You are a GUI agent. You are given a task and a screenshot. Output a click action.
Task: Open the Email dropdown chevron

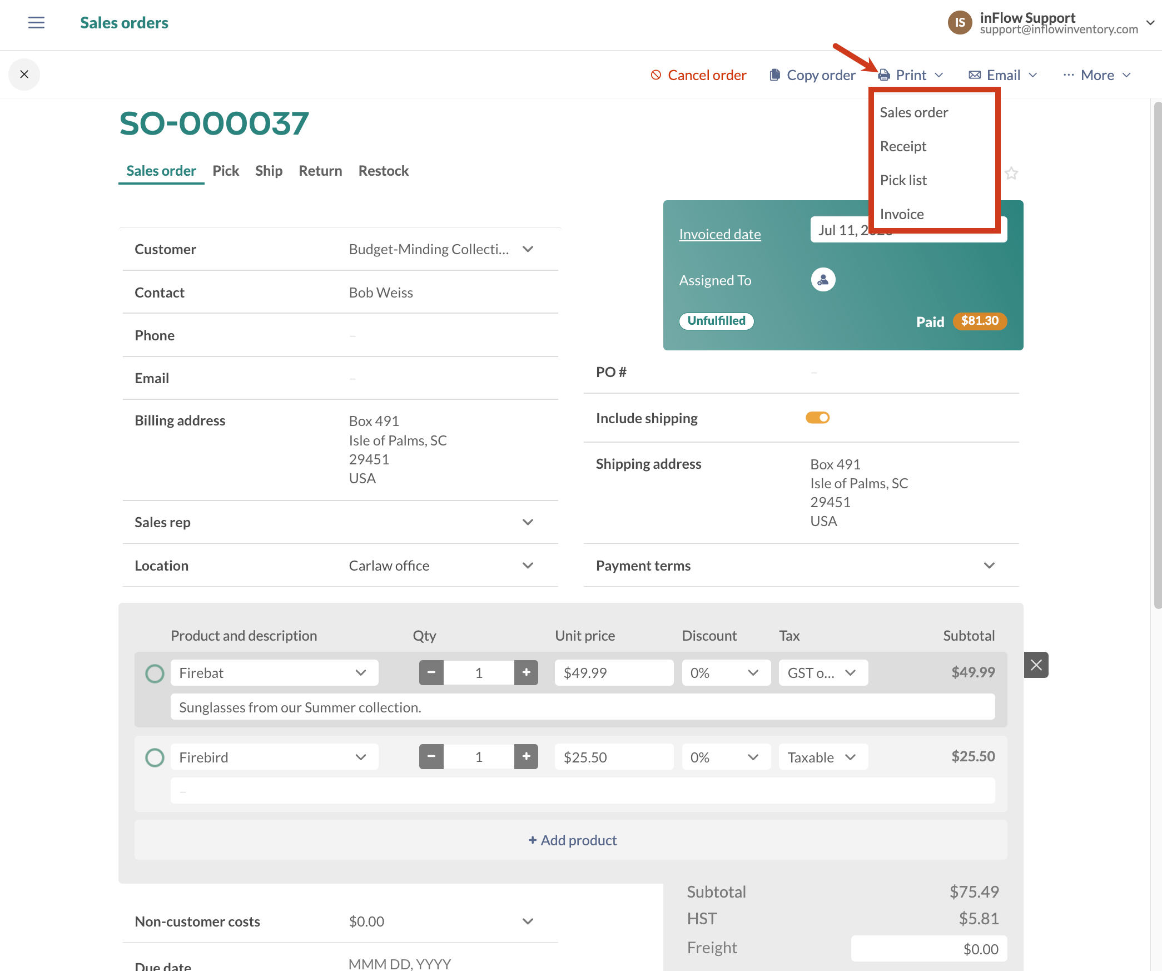[1033, 75]
